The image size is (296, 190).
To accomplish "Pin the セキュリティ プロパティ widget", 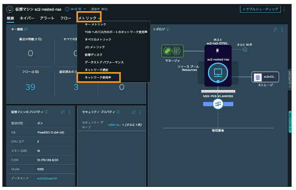I will [134, 112].
